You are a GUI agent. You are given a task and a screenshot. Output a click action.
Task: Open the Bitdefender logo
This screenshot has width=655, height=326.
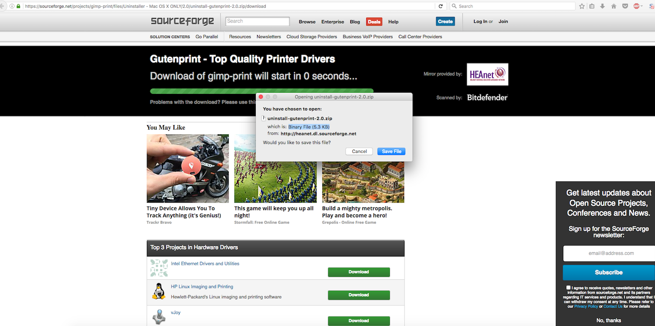coord(487,97)
